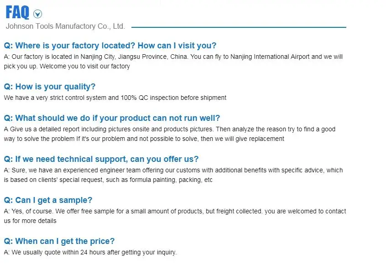Open the technical support question
Image resolution: width=386 pixels, height=264 pixels.
[x=101, y=159]
